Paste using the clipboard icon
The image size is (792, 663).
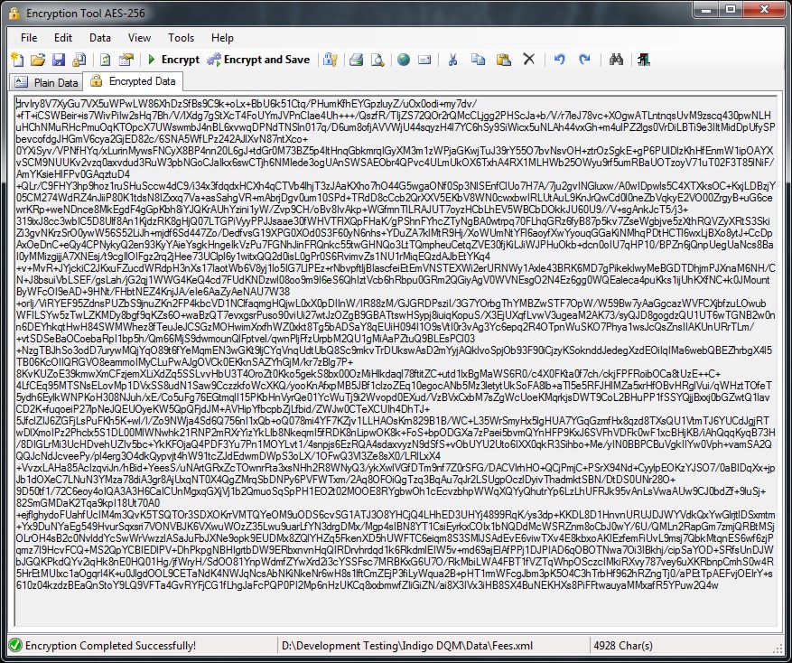504,60
